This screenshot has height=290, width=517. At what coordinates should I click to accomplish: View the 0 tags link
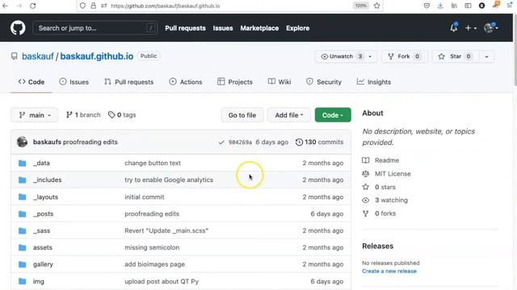click(122, 114)
